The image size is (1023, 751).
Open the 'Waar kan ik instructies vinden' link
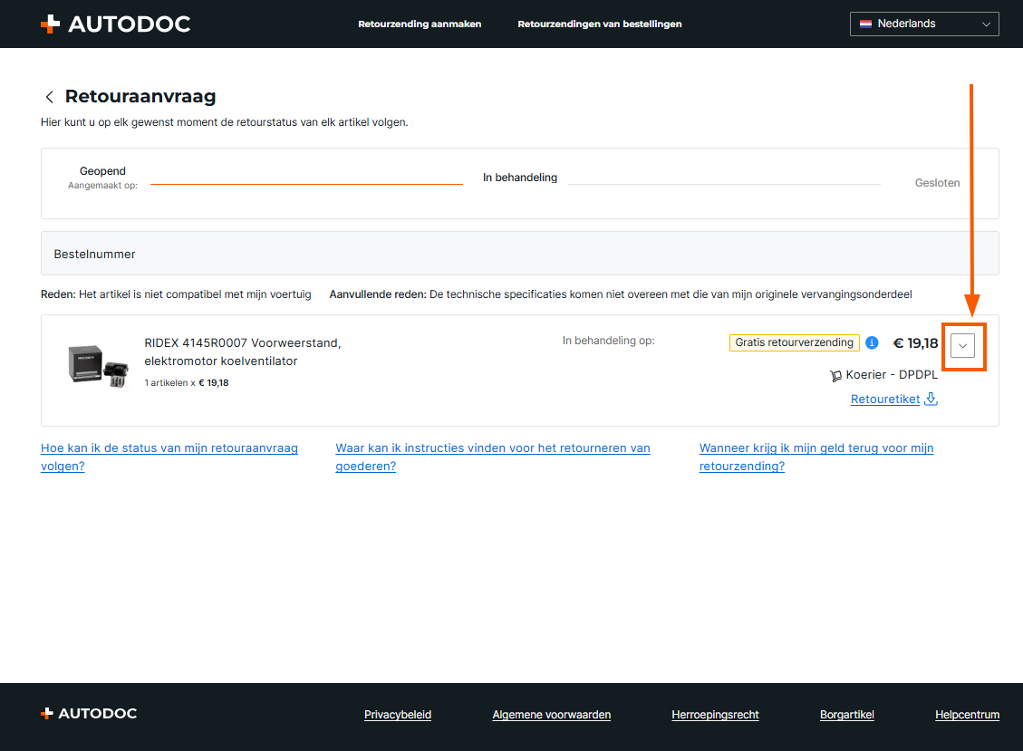tap(493, 448)
